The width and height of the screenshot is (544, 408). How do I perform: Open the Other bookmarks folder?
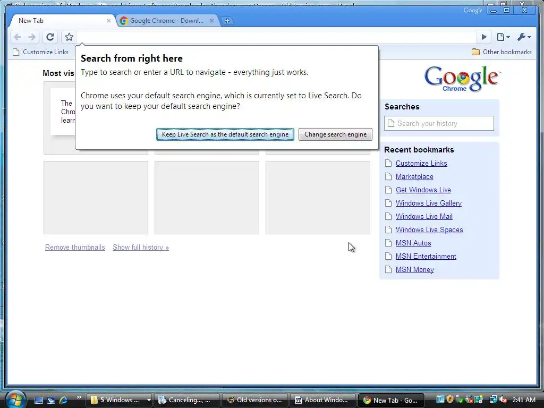pos(501,52)
